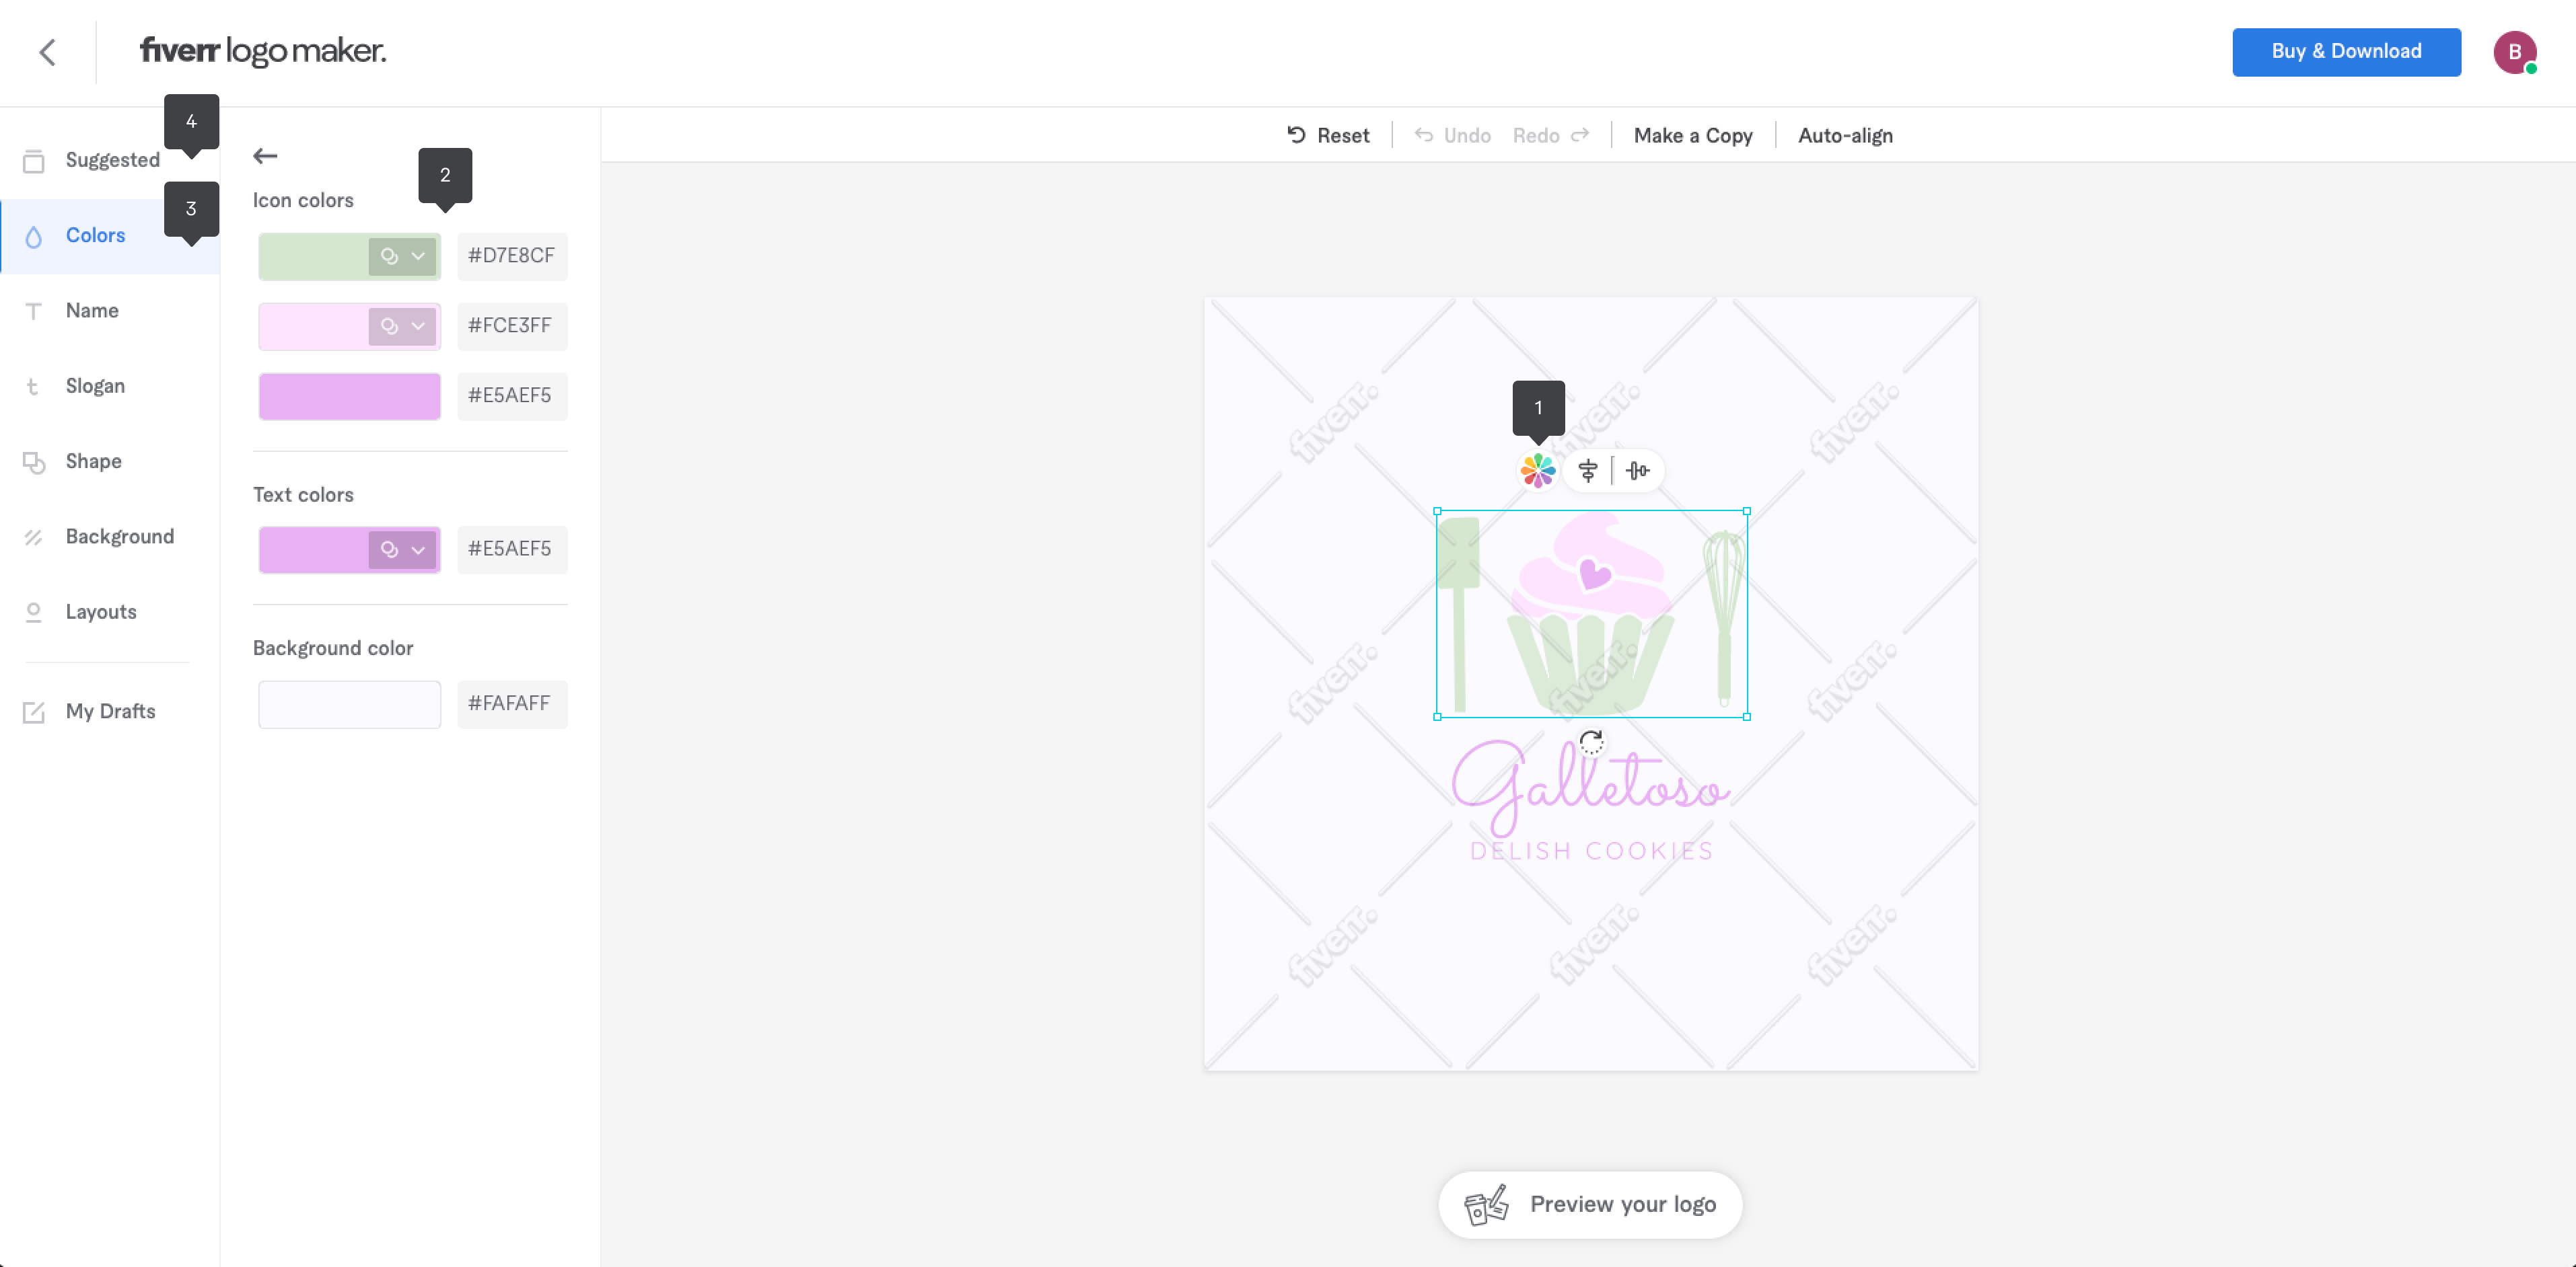Expand the green icon color dropdown chevron
The width and height of the screenshot is (2576, 1267).
(418, 256)
